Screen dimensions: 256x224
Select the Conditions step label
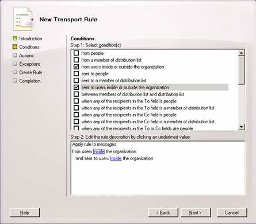click(29, 47)
